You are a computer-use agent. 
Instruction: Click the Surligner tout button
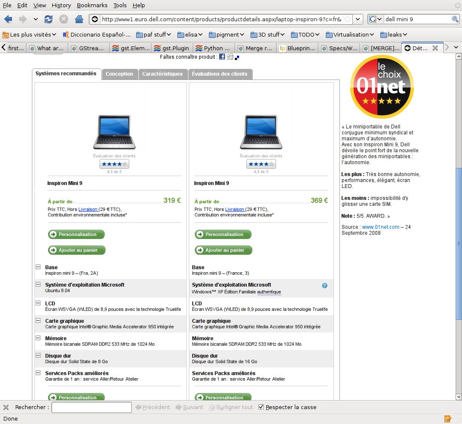click(x=231, y=407)
